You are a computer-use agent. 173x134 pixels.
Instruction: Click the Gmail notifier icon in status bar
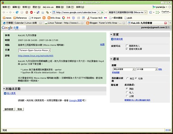pos(167,130)
